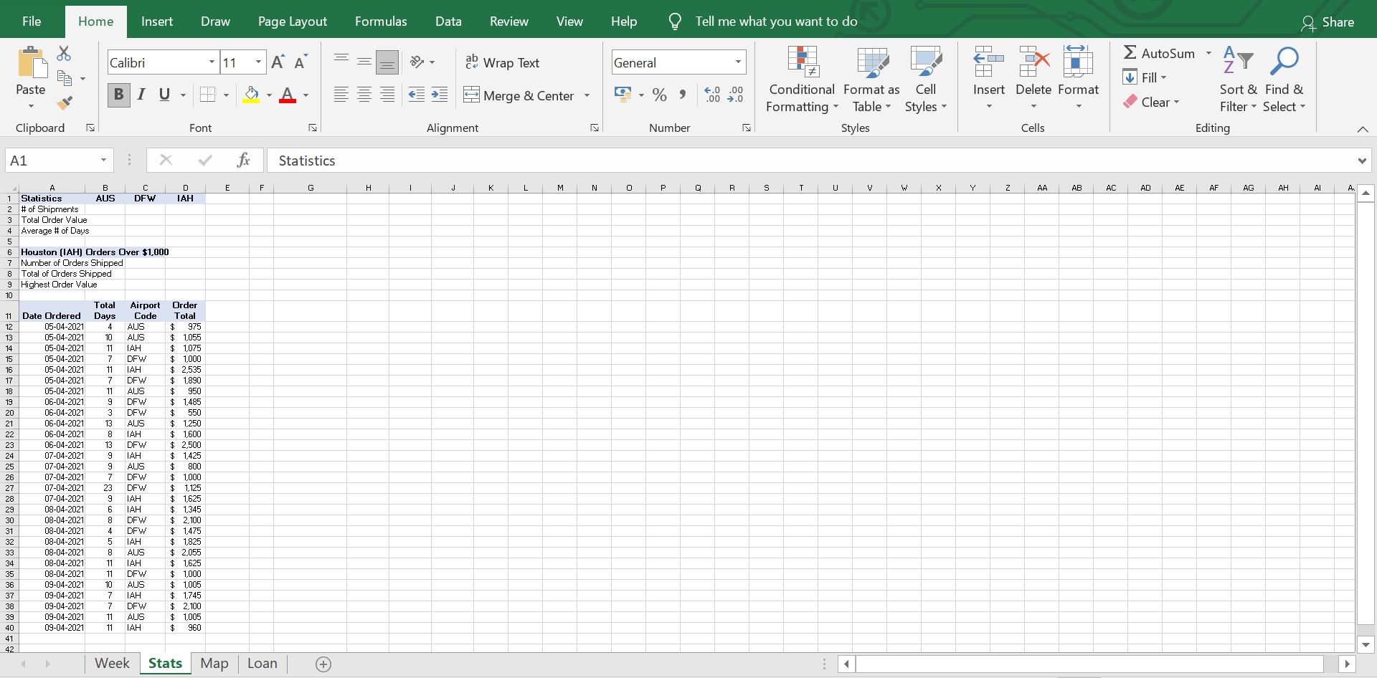Center text horizontally
This screenshot has height=678, width=1377.
pos(364,95)
